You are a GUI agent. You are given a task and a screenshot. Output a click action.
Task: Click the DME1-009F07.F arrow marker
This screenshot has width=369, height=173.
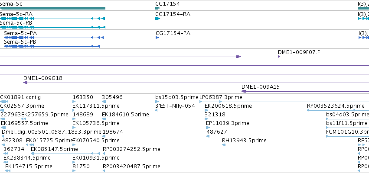[x=279, y=57]
